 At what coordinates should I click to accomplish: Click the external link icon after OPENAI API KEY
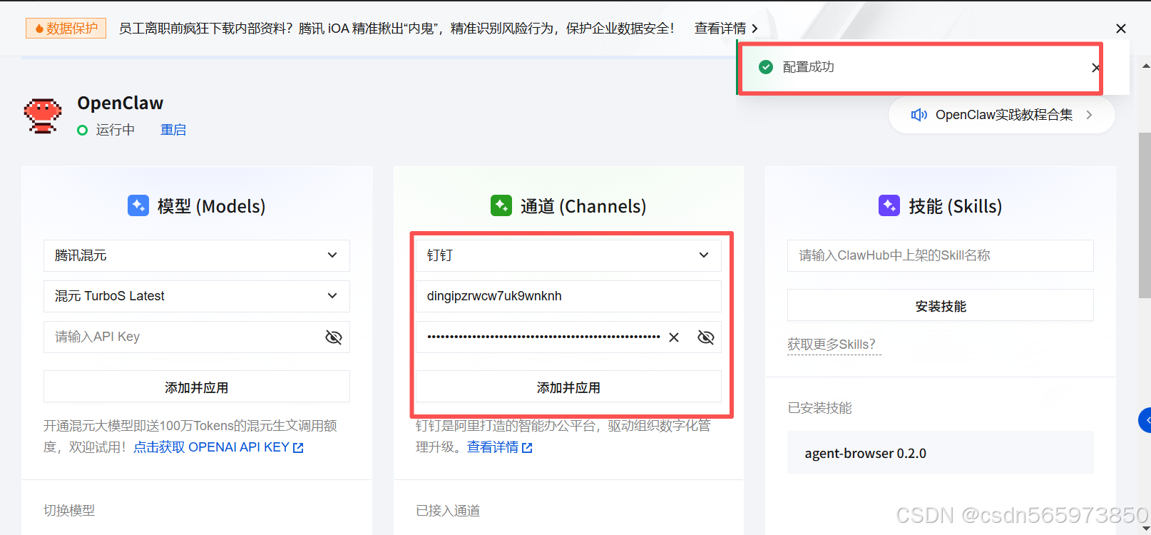pos(298,448)
